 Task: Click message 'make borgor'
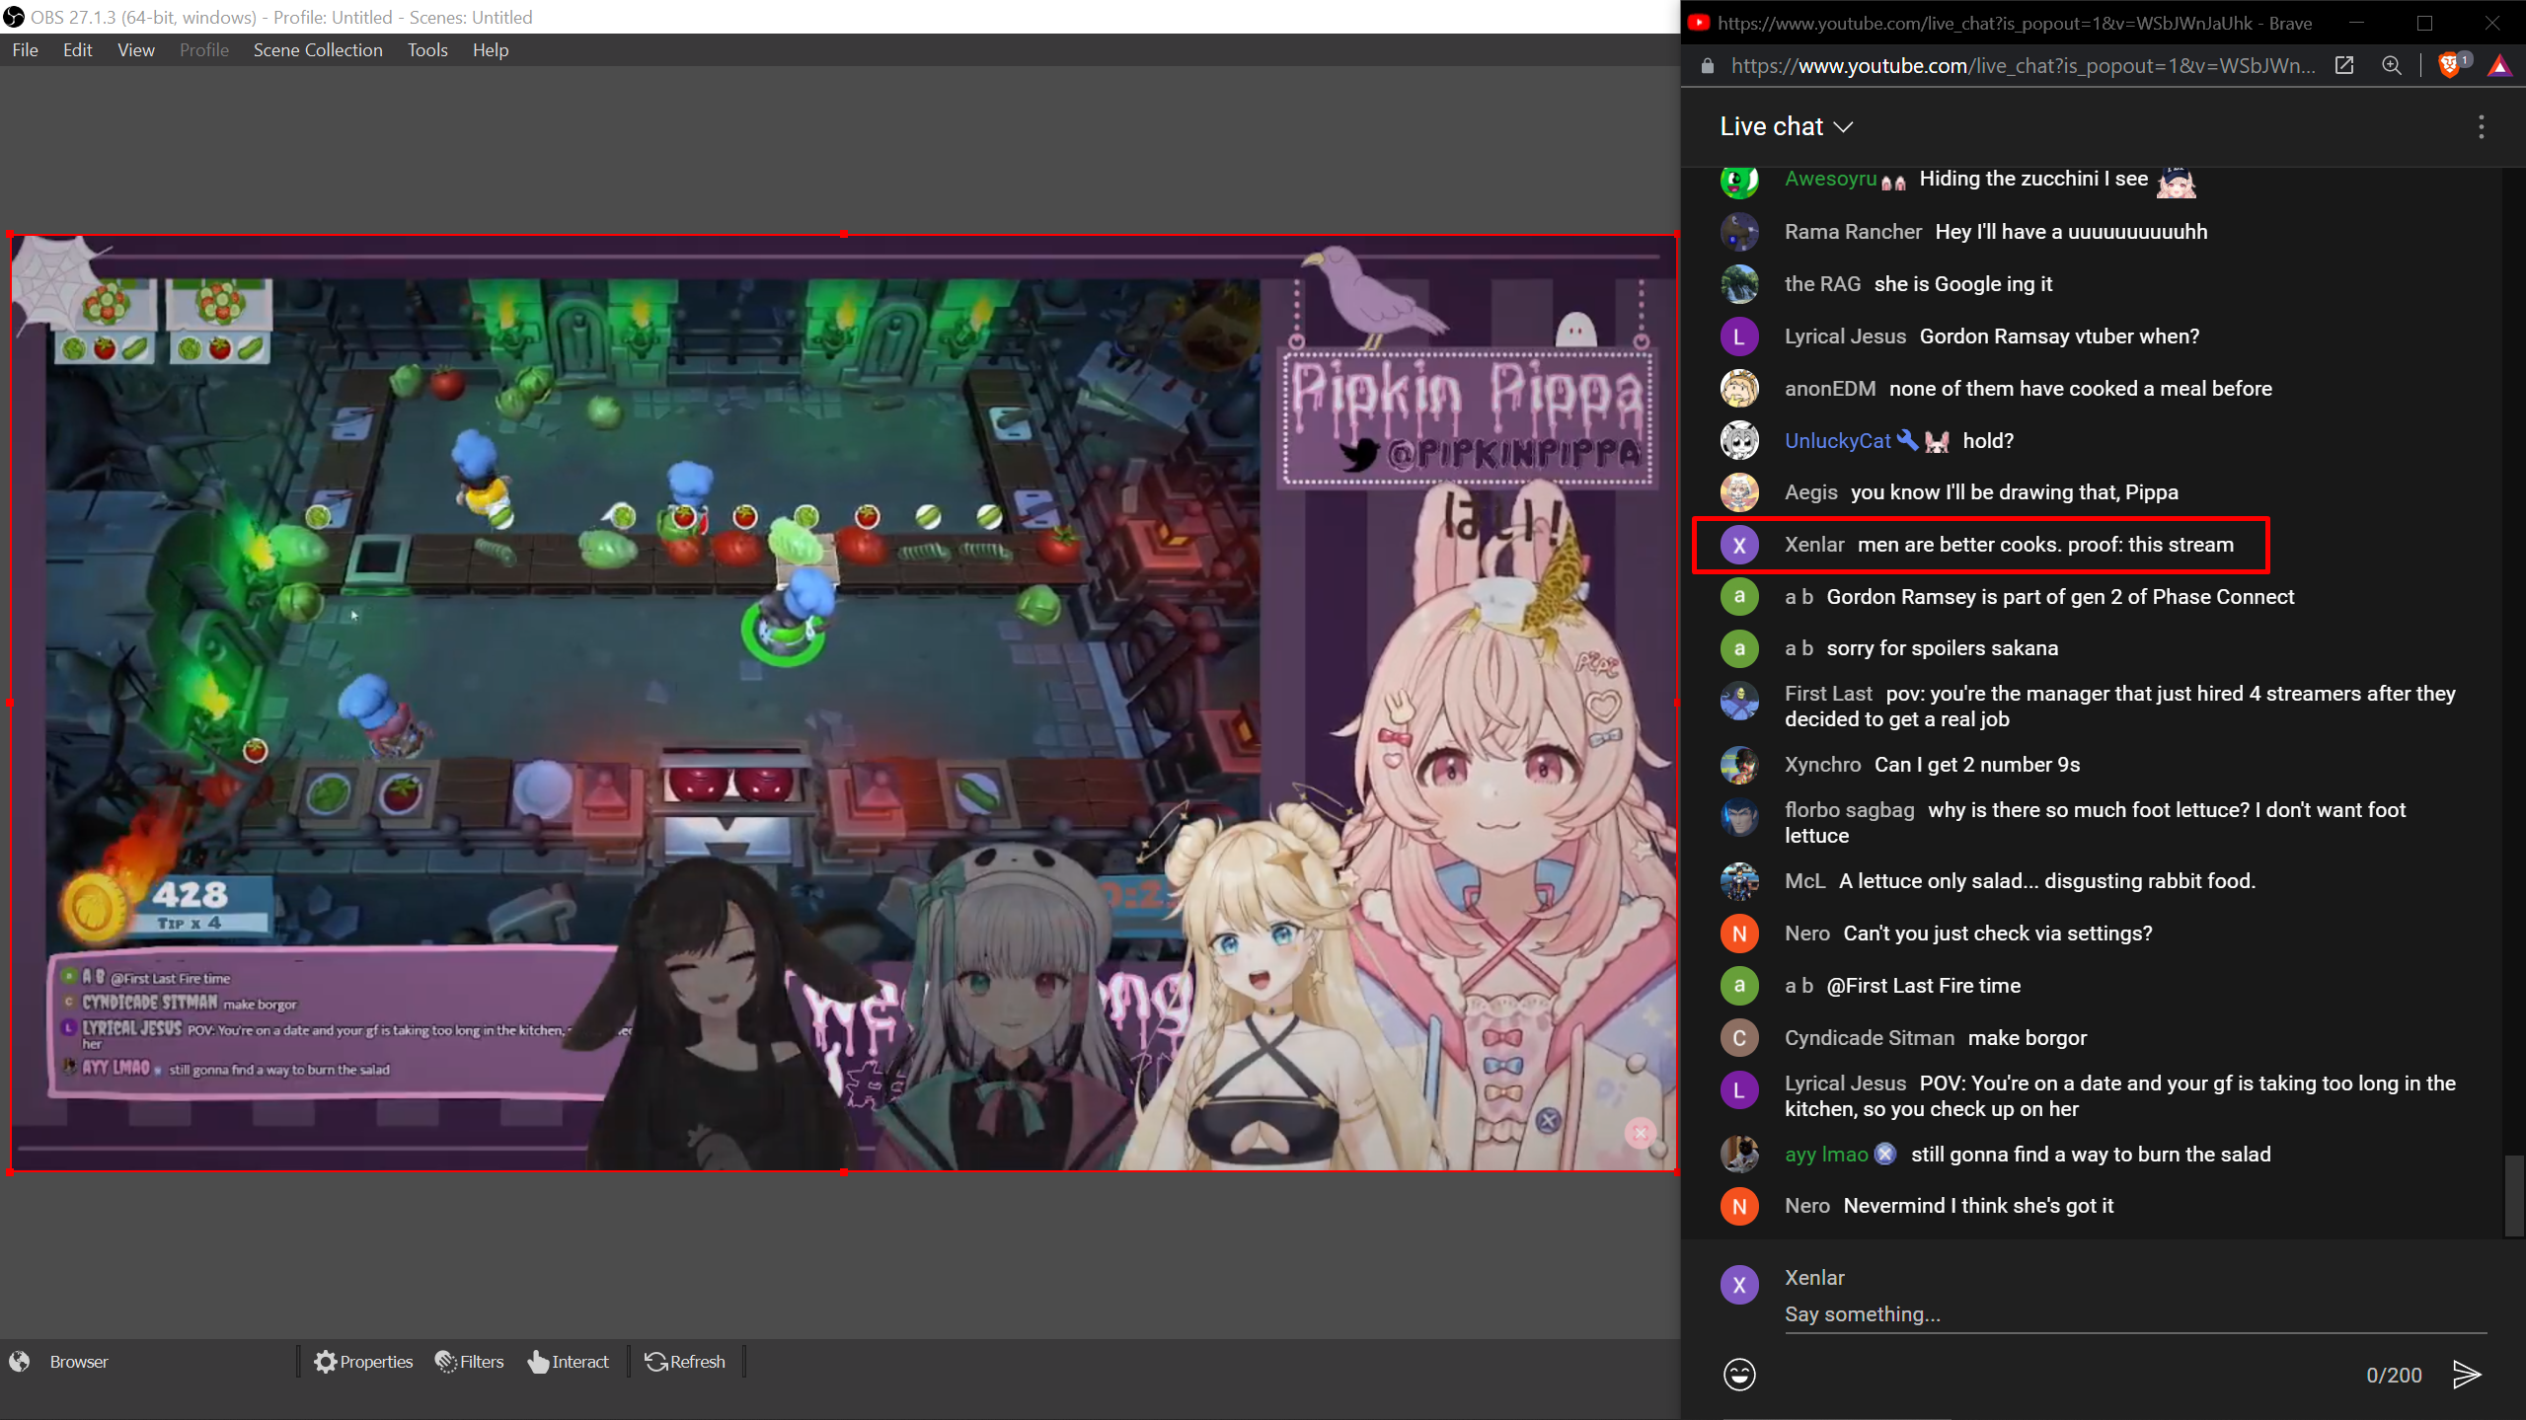2027,1038
